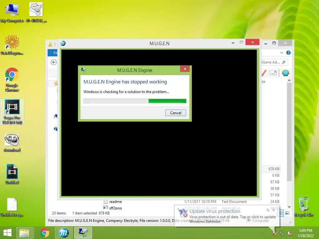
Task: Click the 0 KB size cell
Action: tap(276, 176)
